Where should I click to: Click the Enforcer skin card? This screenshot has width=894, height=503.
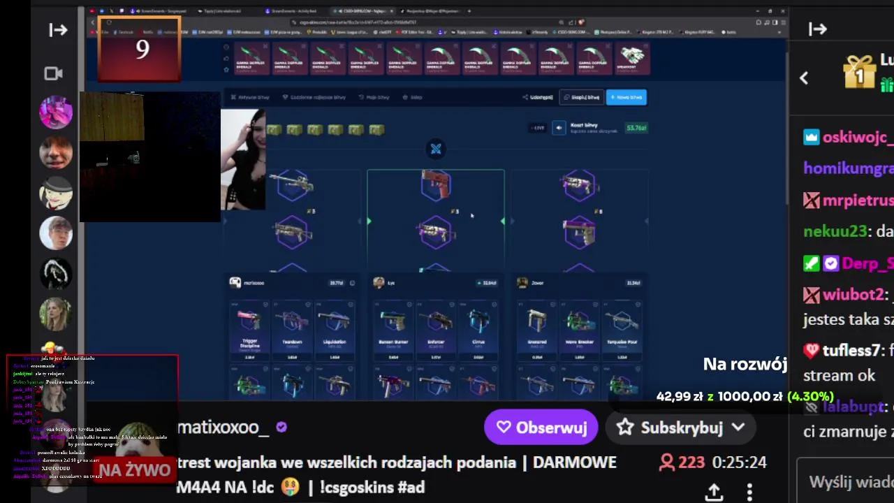(436, 330)
